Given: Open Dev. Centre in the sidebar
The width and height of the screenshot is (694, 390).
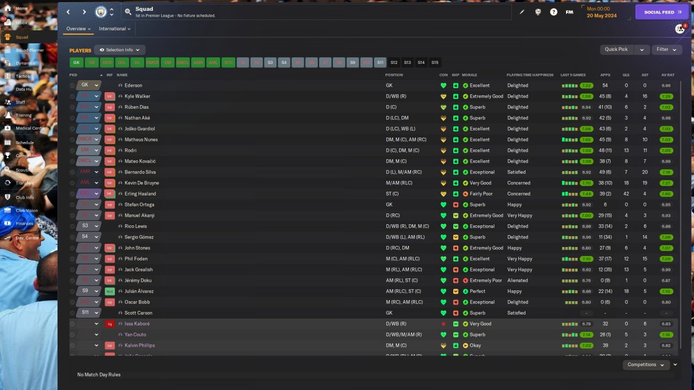Looking at the screenshot, I should 28,238.
